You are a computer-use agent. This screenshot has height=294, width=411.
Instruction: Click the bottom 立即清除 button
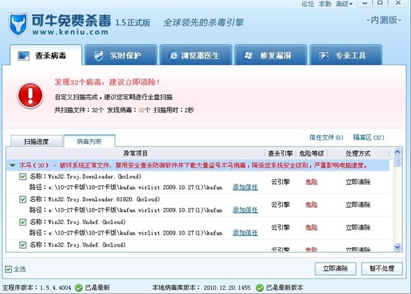click(336, 269)
